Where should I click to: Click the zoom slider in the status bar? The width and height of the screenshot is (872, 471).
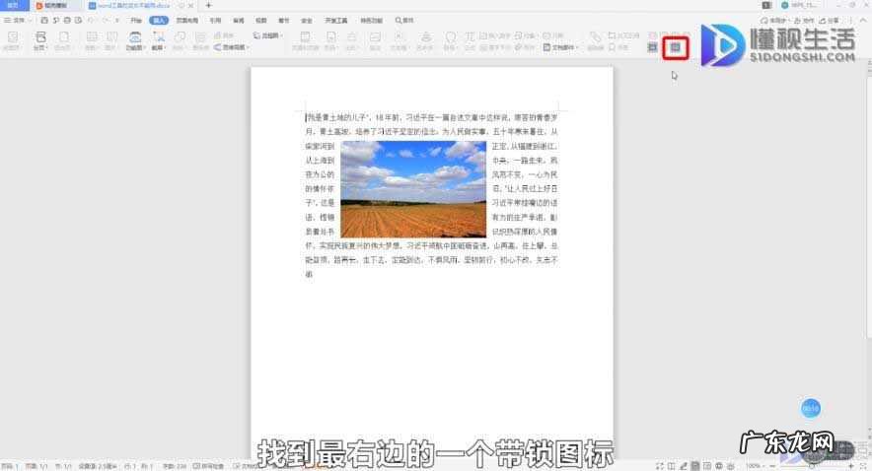pos(811,466)
